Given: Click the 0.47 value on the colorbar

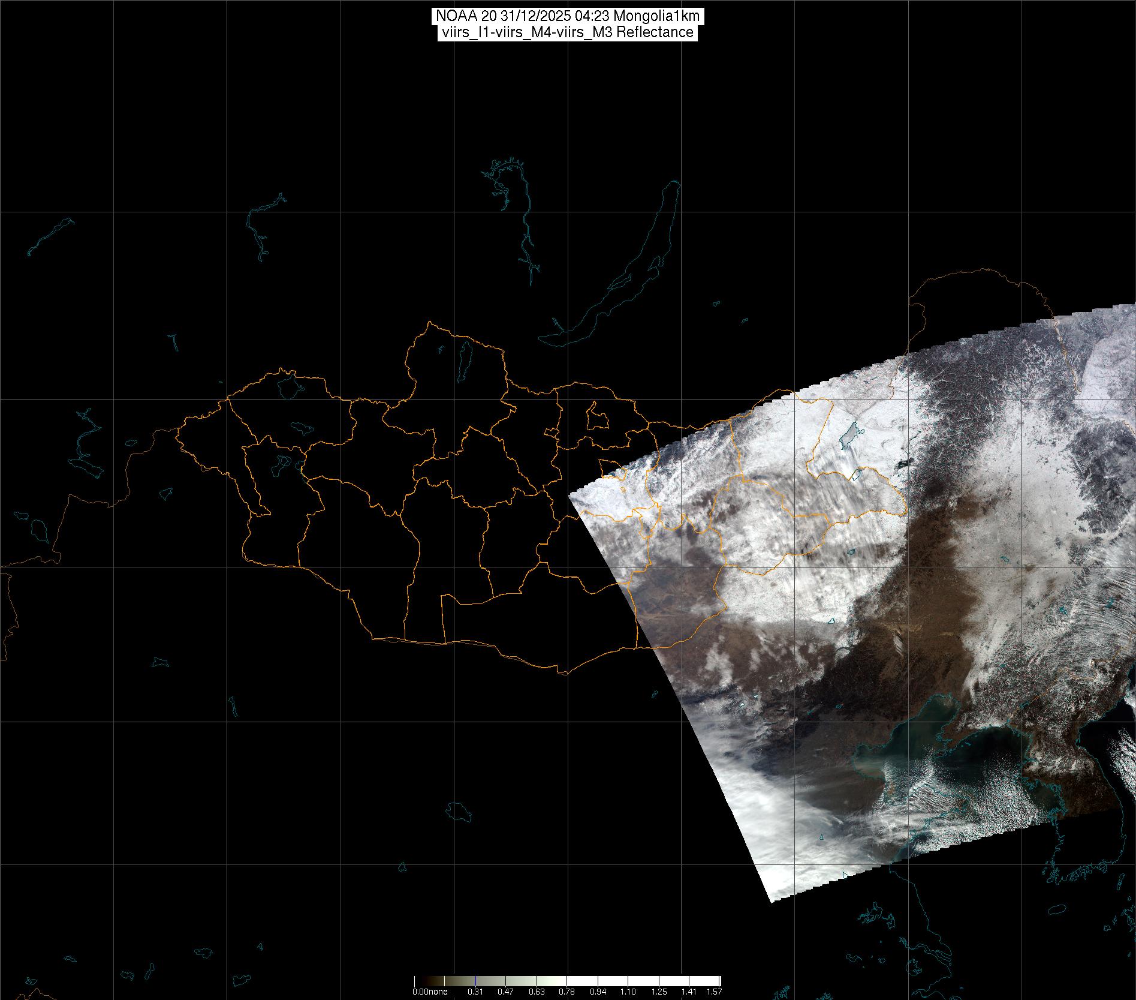Looking at the screenshot, I should coord(506,992).
